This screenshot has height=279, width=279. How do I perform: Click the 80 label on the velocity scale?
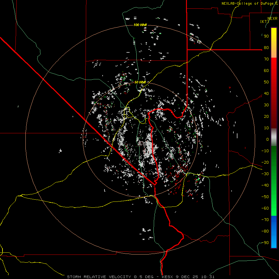(x=266, y=48)
